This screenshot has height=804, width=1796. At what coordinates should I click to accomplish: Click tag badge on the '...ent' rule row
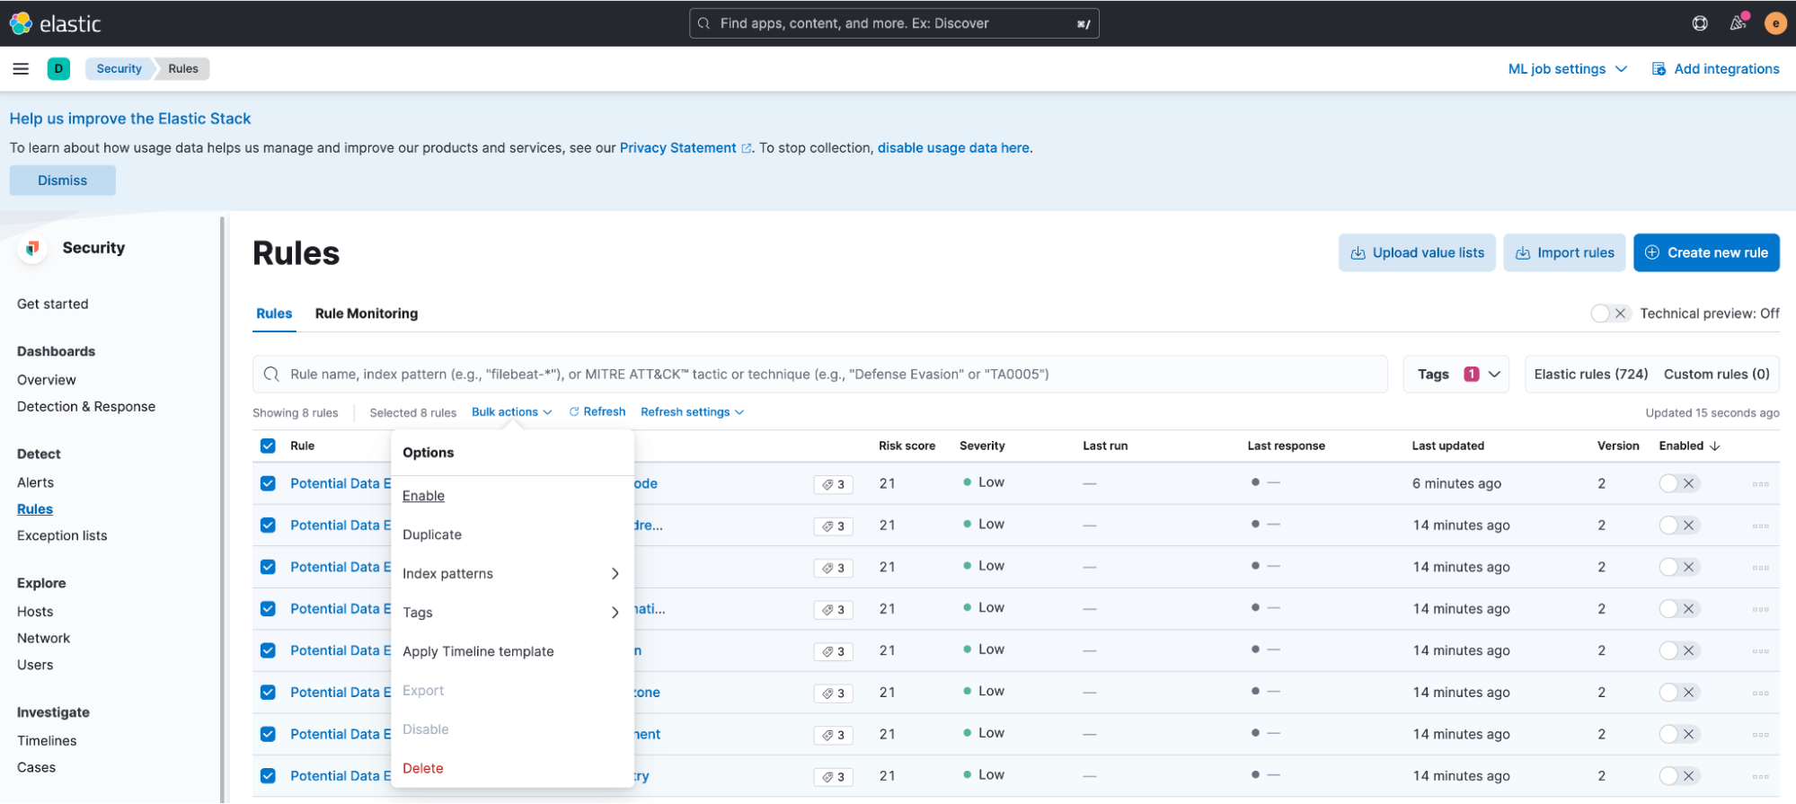pyautogui.click(x=833, y=735)
